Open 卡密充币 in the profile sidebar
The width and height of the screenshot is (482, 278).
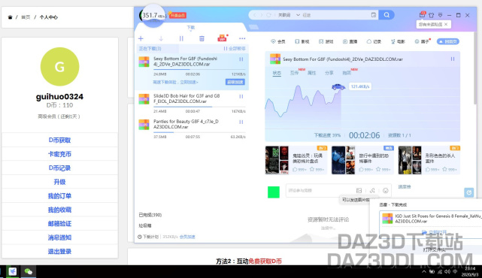[59, 154]
